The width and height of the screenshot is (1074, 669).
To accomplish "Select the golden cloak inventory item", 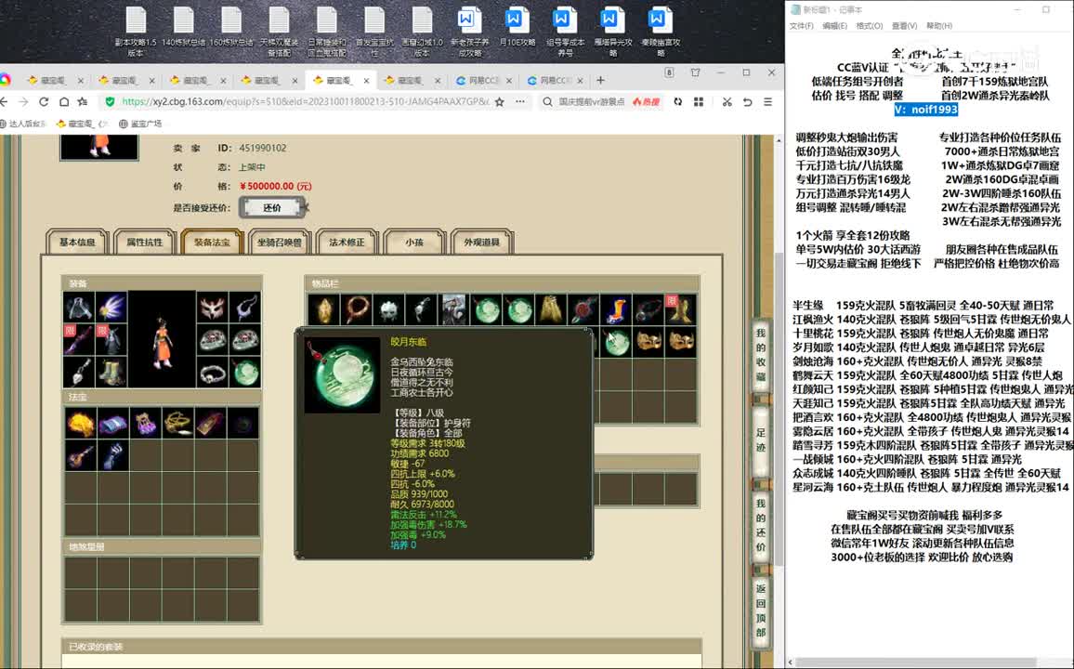I will [551, 309].
